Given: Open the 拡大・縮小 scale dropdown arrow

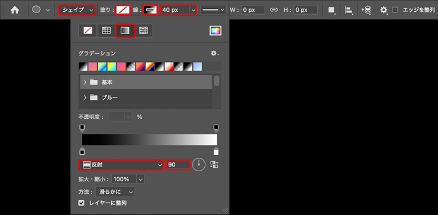Looking at the screenshot, I should tap(140, 179).
